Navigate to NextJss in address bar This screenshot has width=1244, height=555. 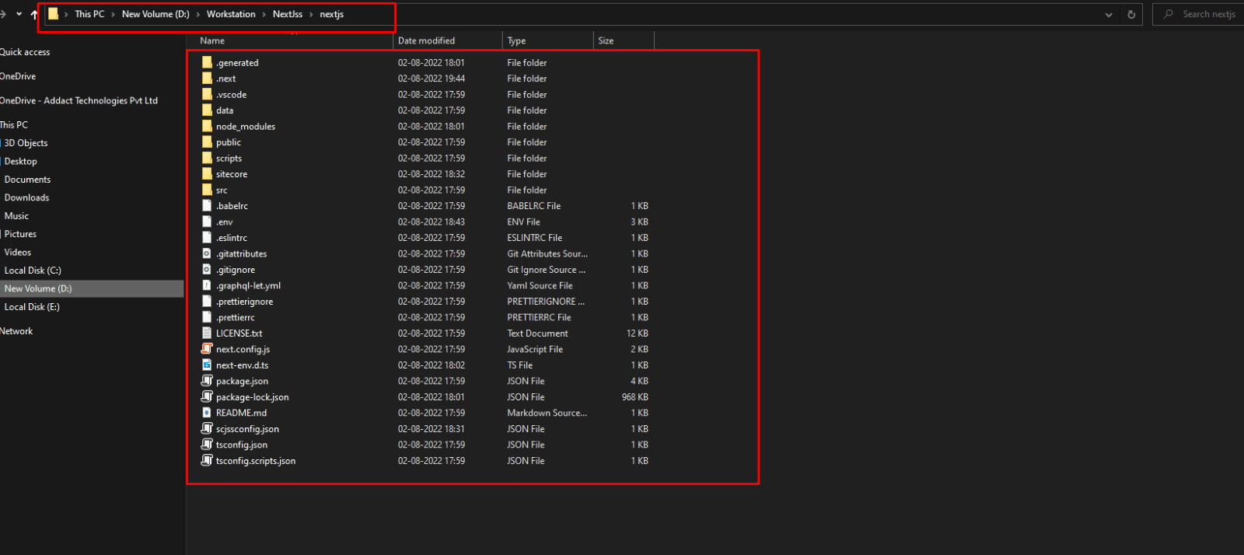pyautogui.click(x=288, y=14)
